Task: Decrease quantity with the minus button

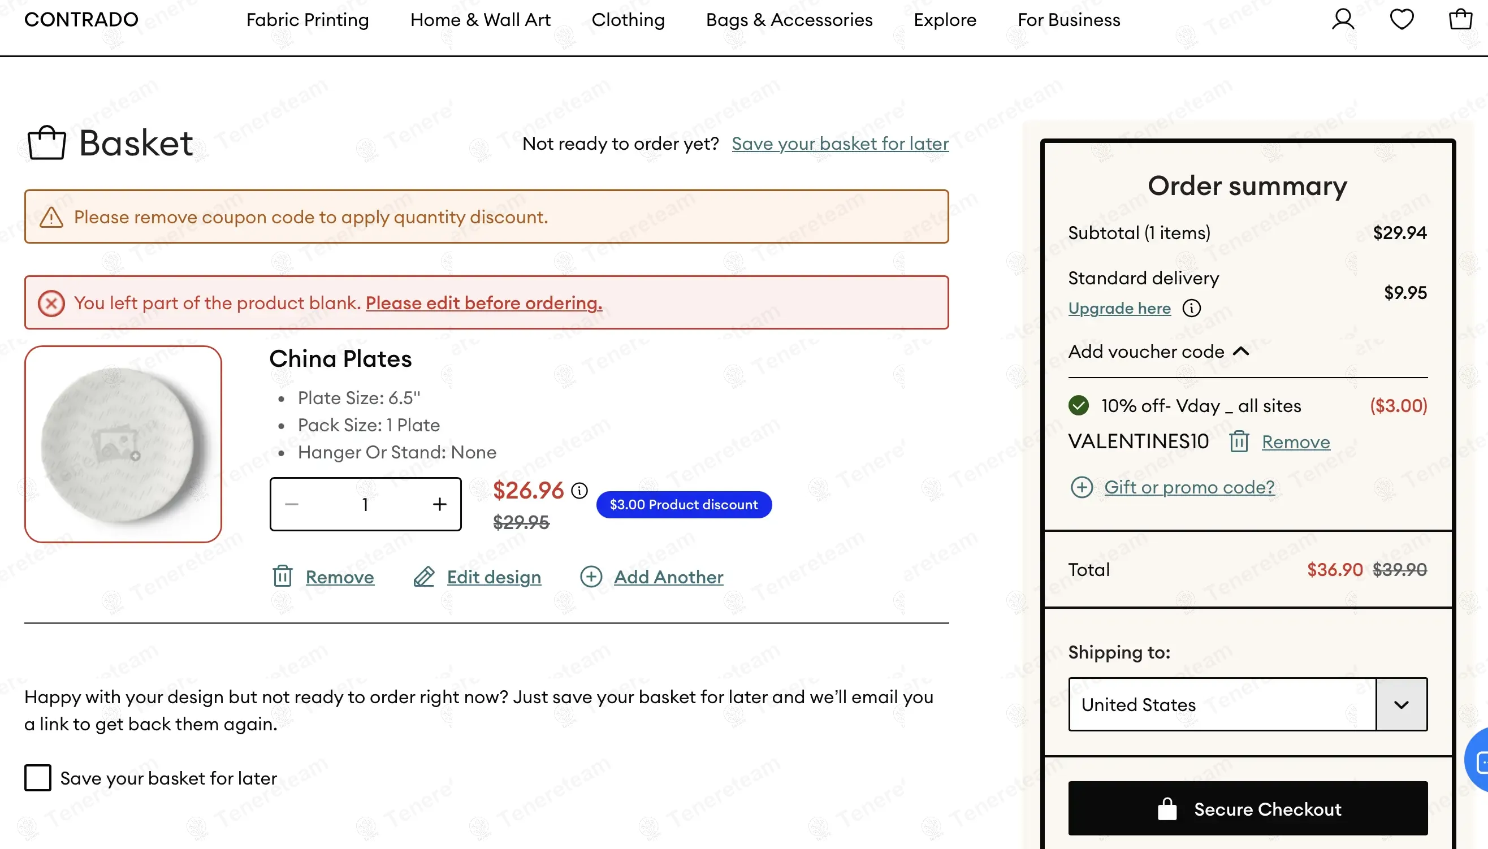Action: coord(292,504)
